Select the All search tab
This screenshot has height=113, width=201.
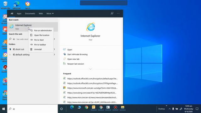12,13
